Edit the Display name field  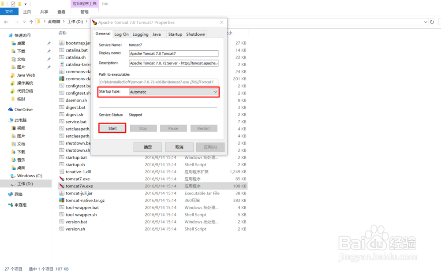pos(173,53)
